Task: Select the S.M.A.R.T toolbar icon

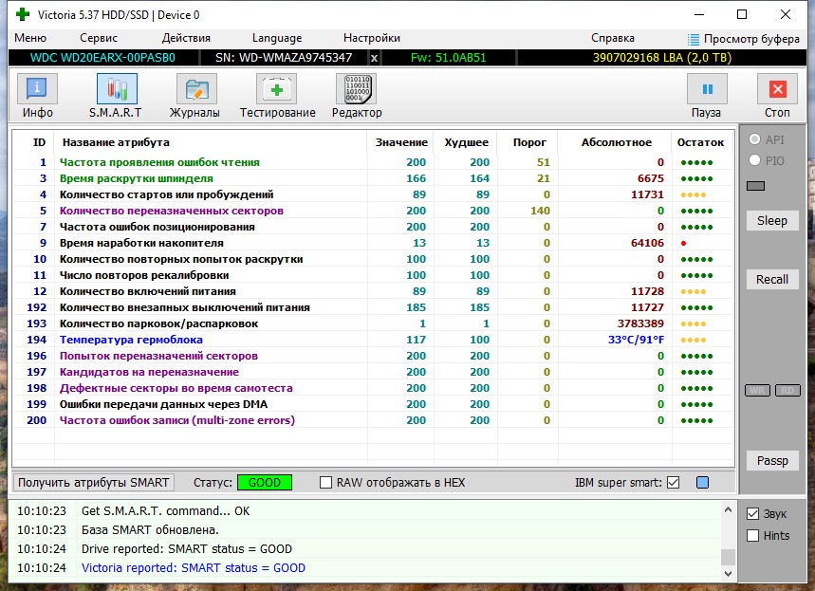Action: [x=117, y=89]
